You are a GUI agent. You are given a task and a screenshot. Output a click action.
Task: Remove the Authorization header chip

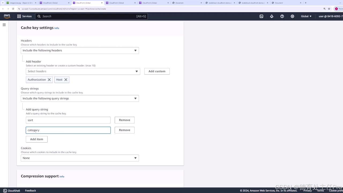(49, 79)
